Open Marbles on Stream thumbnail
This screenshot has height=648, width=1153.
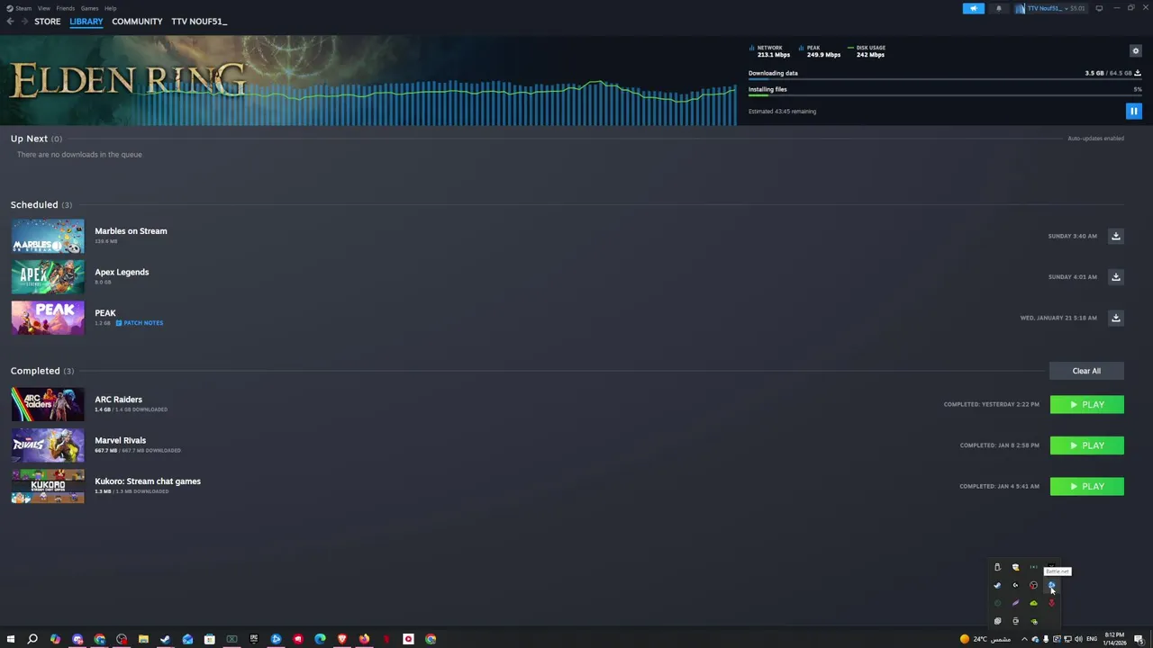click(48, 236)
